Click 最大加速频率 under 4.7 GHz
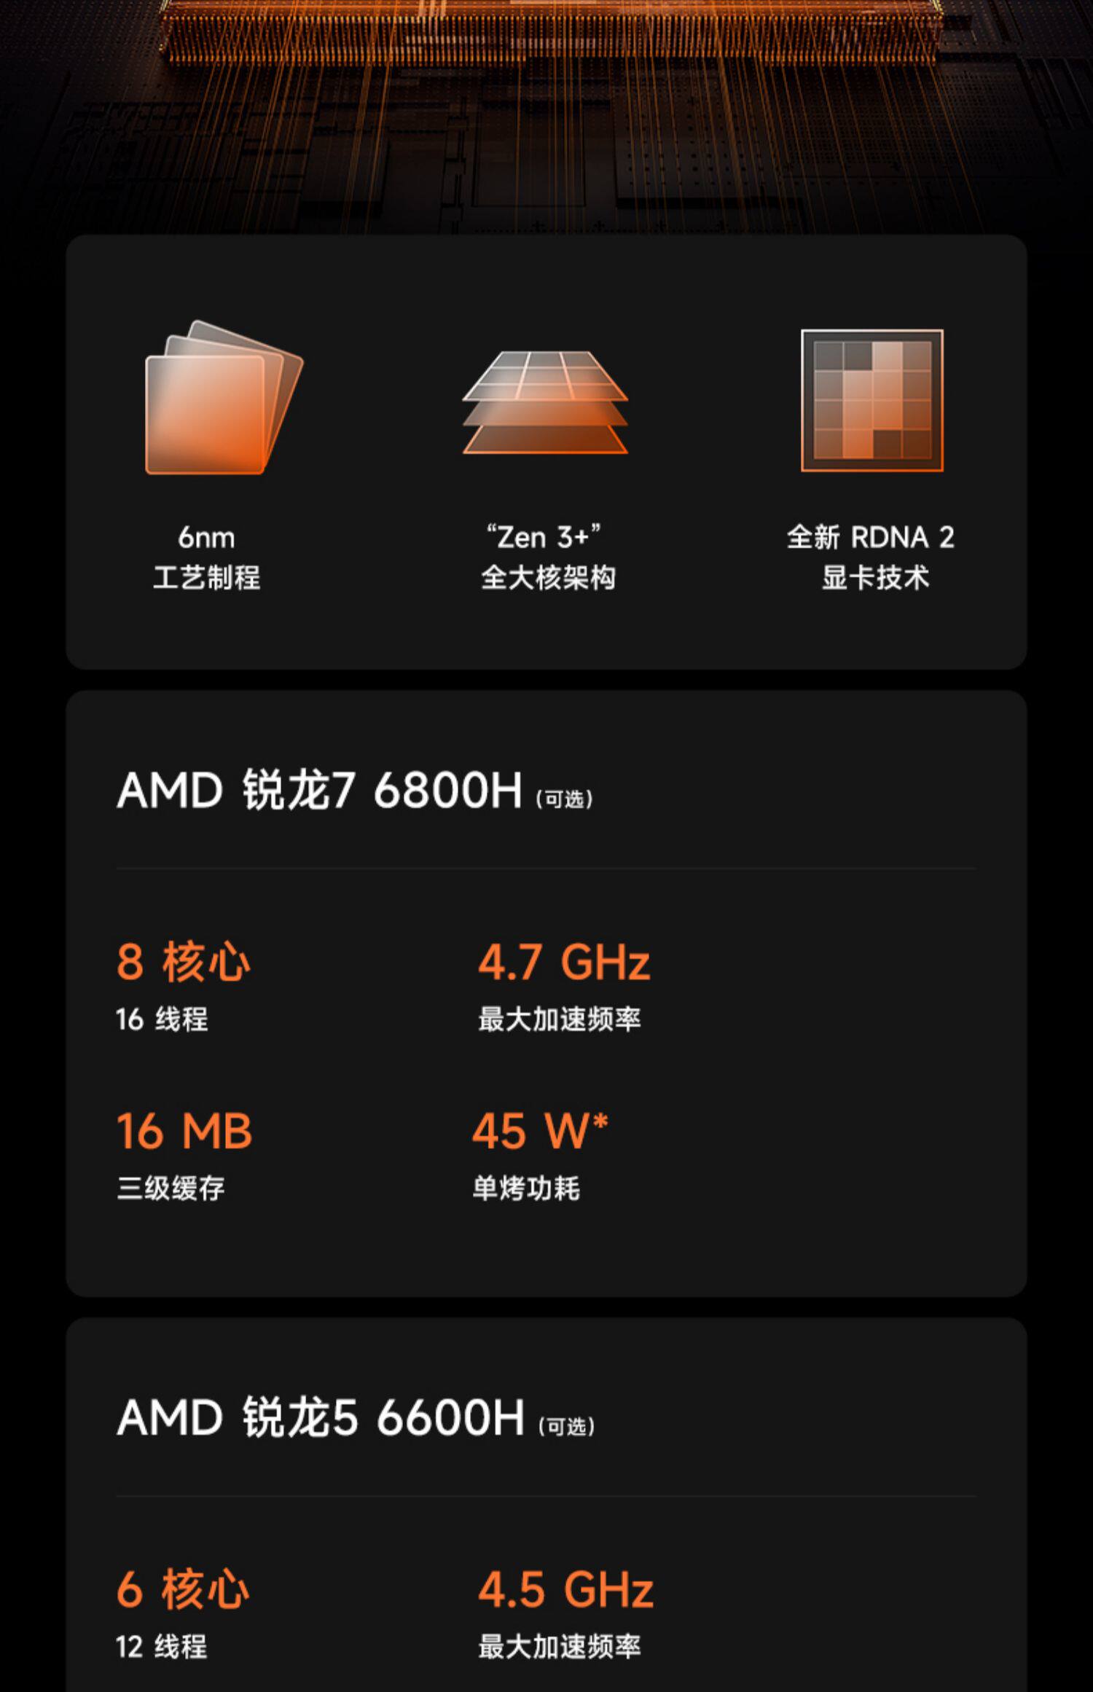The width and height of the screenshot is (1093, 1692). tap(559, 1019)
